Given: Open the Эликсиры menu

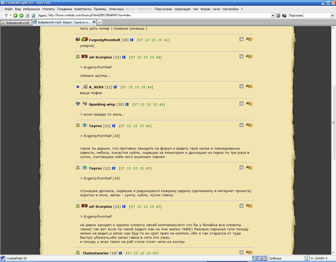Looking at the screenshot, I should (116, 9).
